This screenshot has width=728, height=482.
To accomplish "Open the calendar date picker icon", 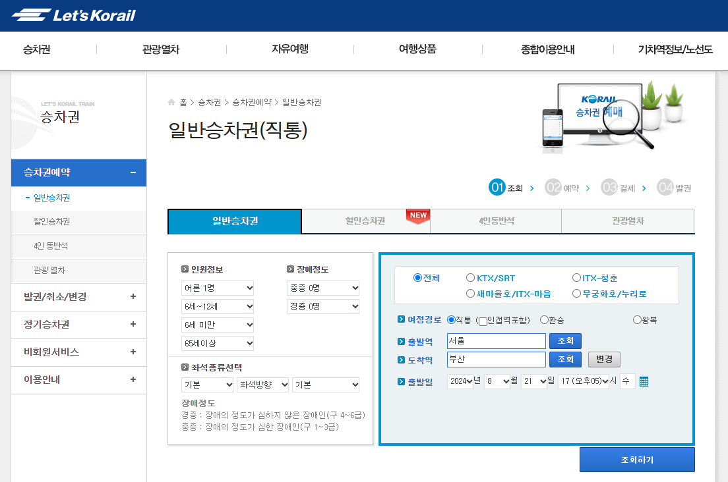I will tap(644, 381).
